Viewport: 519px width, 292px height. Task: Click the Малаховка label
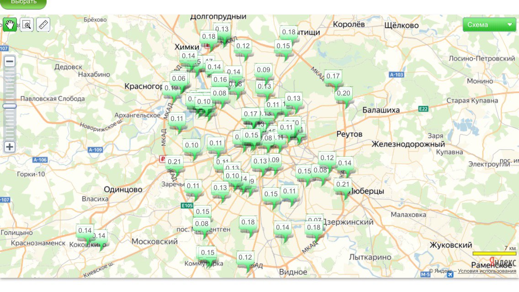click(x=408, y=214)
